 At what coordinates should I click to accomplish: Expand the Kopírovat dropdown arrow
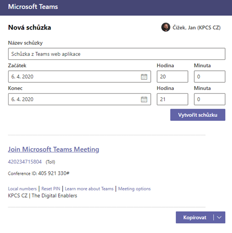click(219, 218)
